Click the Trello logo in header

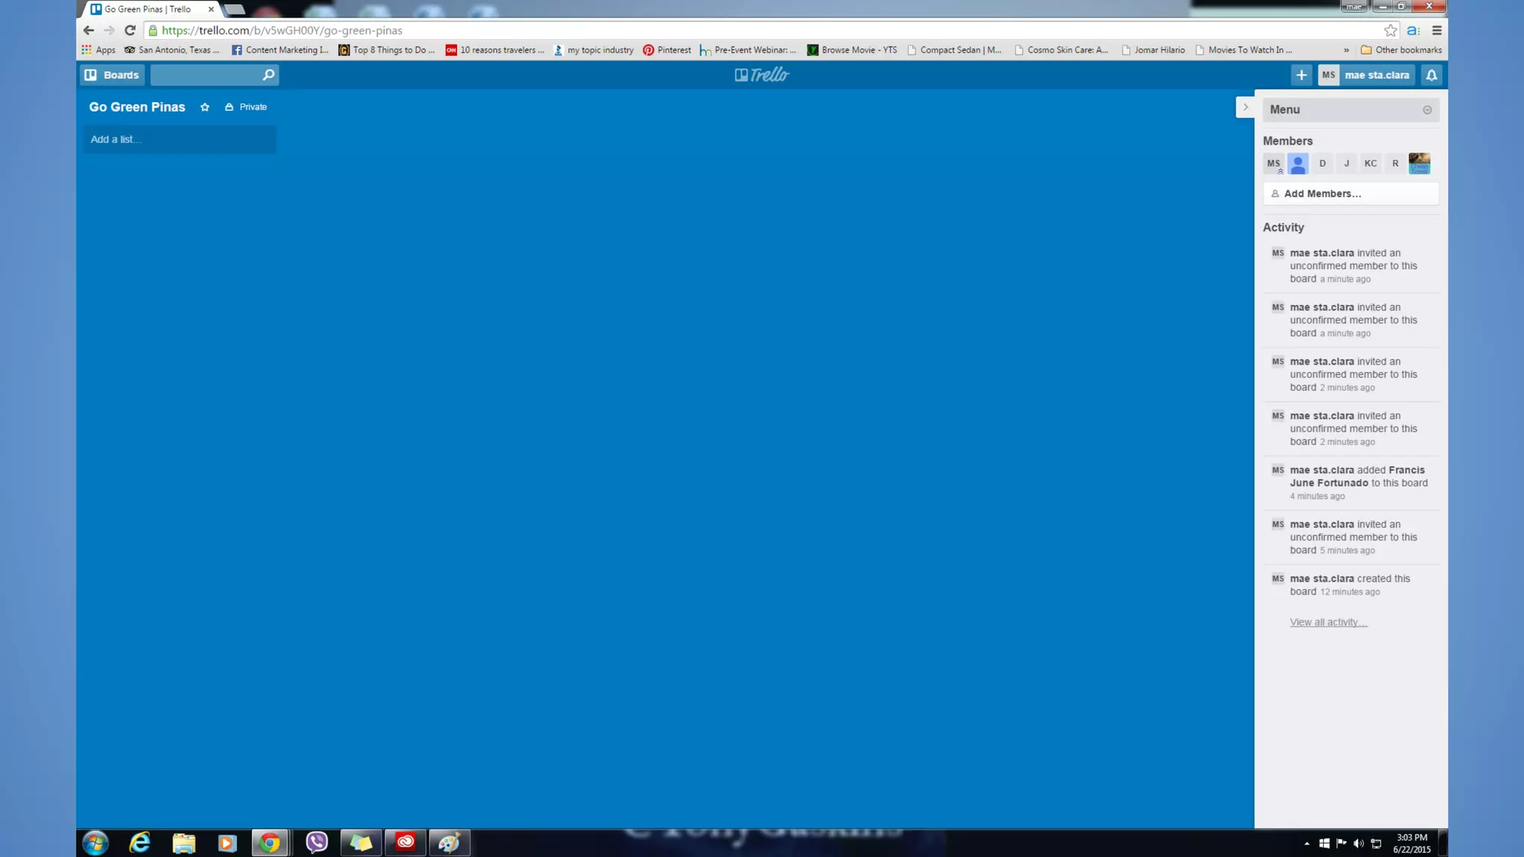[761, 75]
